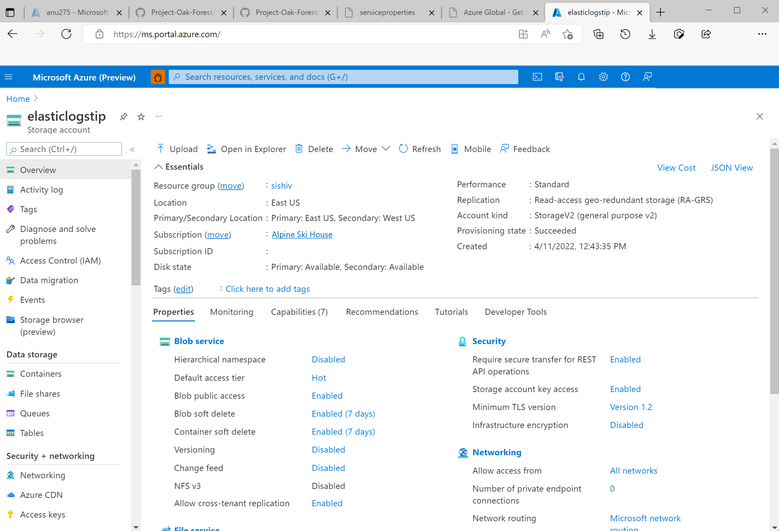This screenshot has width=779, height=531.
Task: Send Feedback from the toolbar
Action: (525, 149)
